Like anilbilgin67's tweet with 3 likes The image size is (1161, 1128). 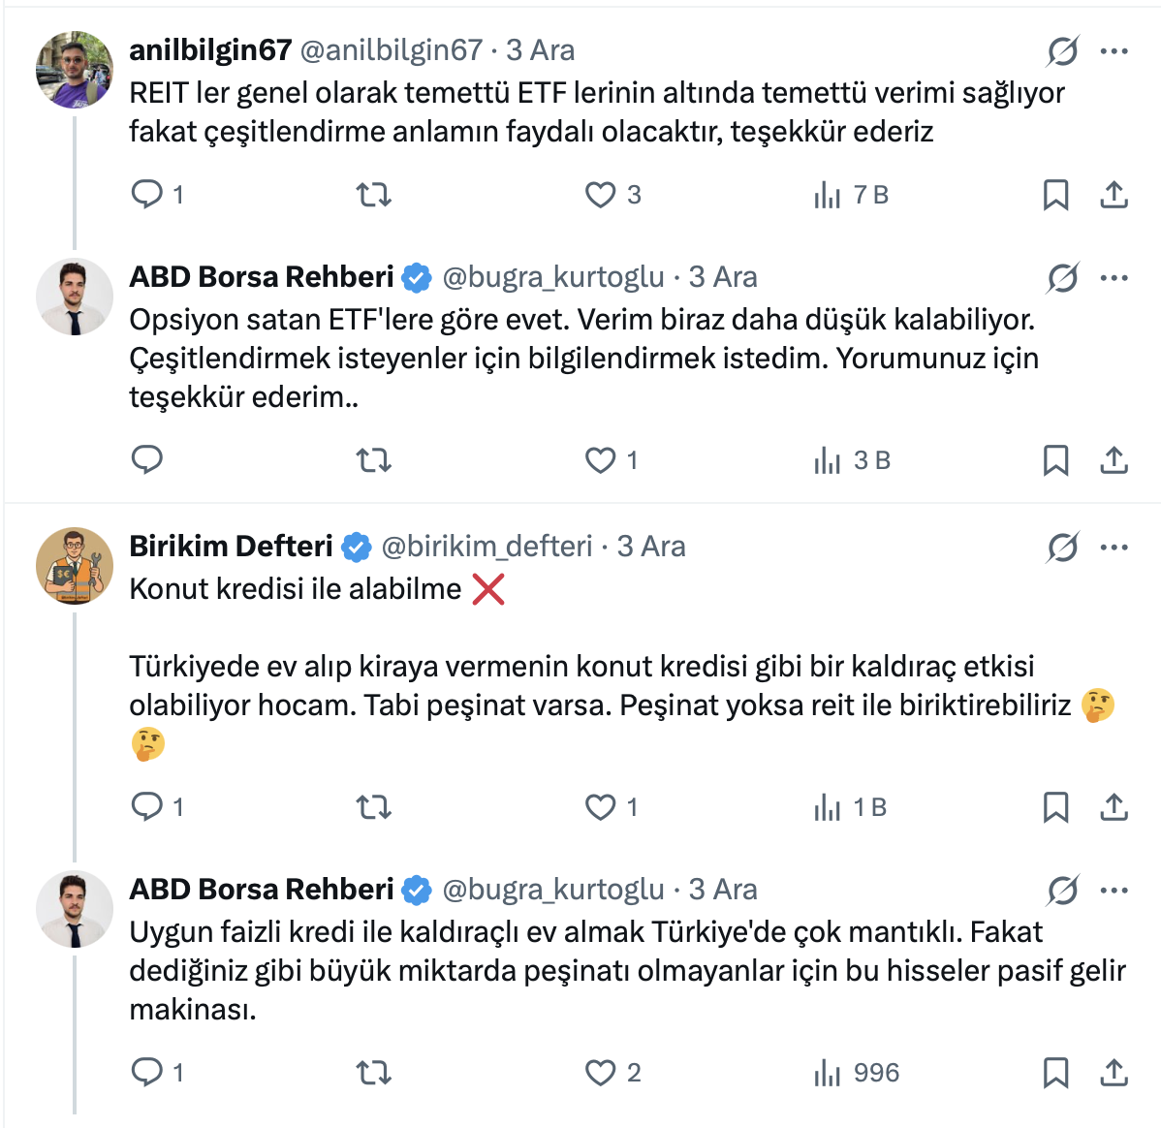(601, 195)
